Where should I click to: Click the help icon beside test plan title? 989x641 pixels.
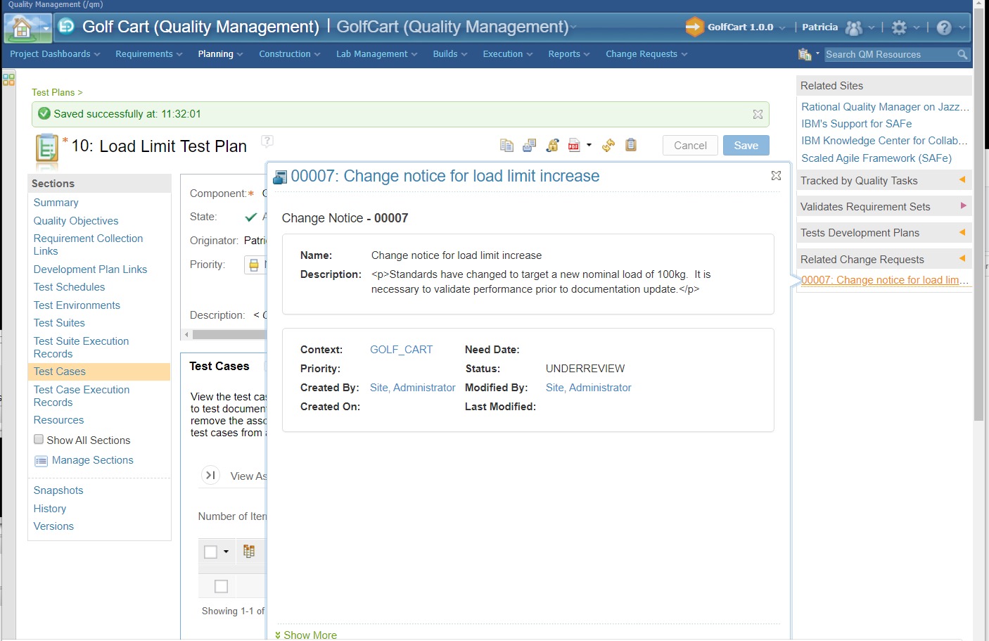267,141
